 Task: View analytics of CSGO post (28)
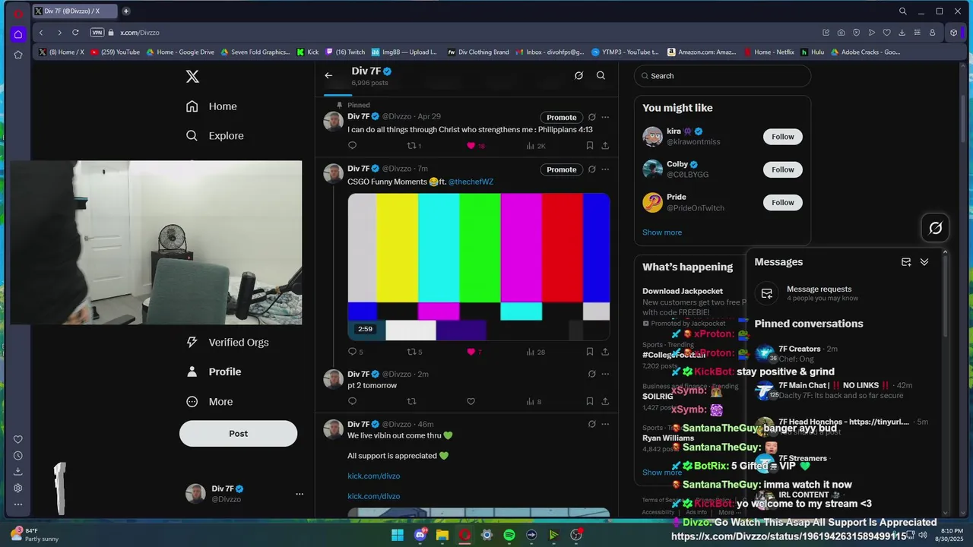535,352
